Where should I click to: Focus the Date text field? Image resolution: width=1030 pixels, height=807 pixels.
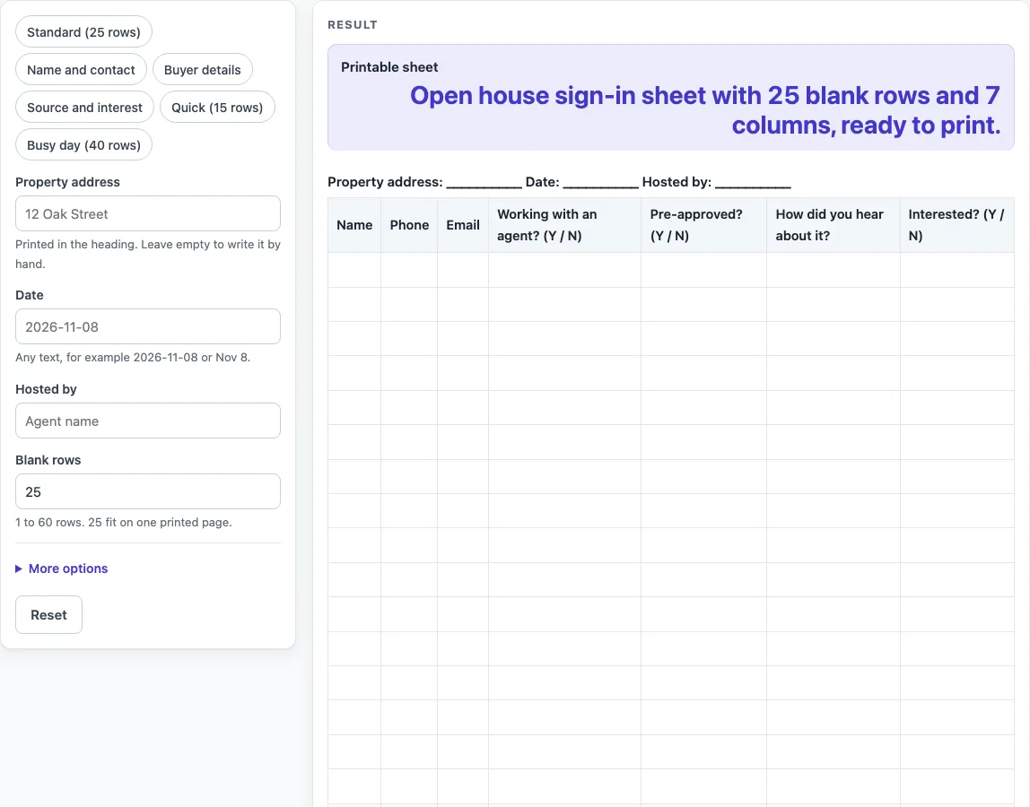click(x=148, y=326)
